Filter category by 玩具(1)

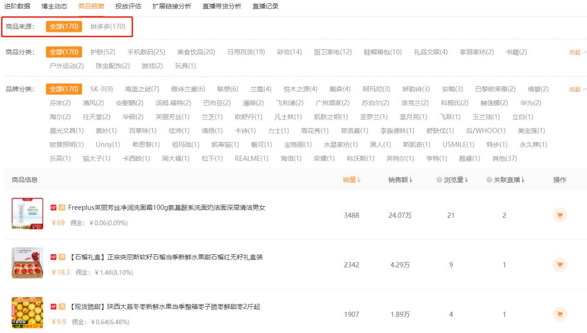[x=185, y=66]
